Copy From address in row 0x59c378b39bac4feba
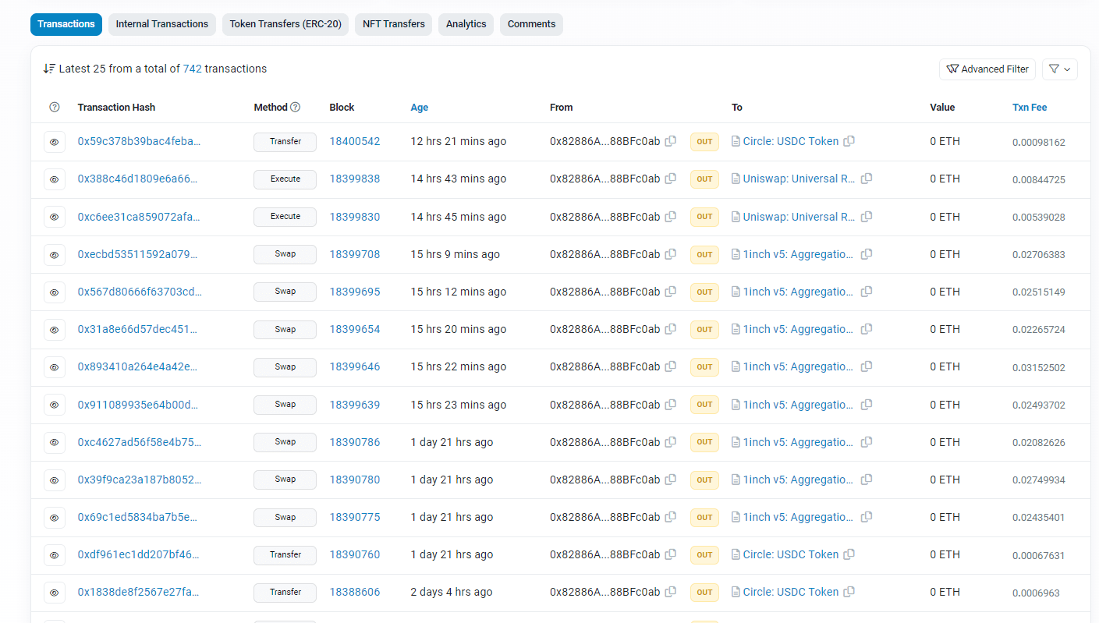1099x623 pixels. coord(671,141)
